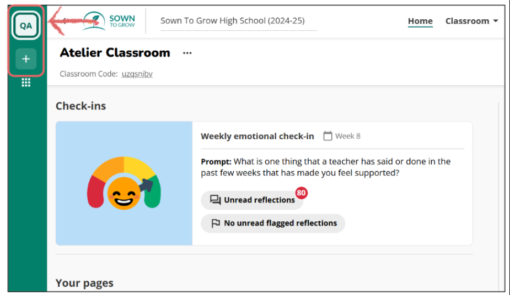
Task: Click the plus button in sidebar
Action: [25, 59]
